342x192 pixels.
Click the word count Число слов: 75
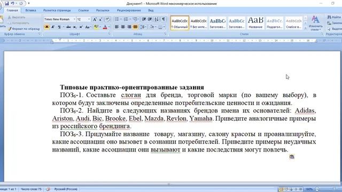coord(31,189)
